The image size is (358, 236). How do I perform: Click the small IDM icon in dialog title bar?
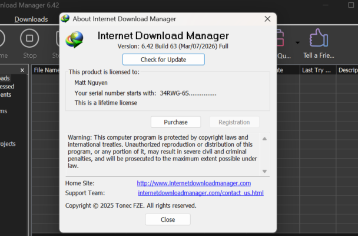(x=65, y=19)
